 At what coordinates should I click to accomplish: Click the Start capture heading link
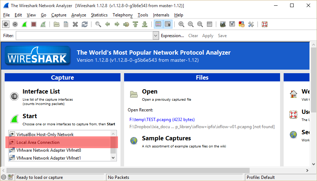point(30,116)
